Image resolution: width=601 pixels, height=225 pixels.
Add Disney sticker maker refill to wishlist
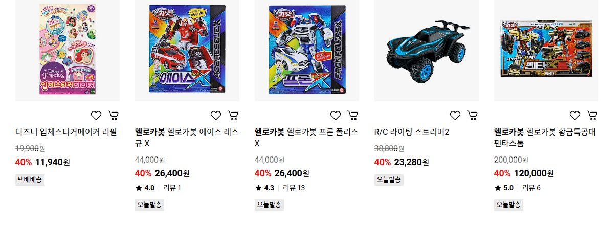(x=96, y=116)
